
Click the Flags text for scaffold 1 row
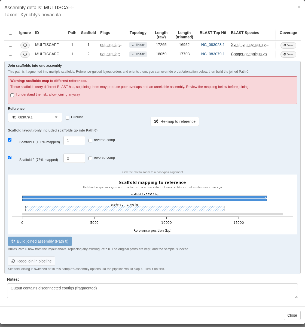click(112, 45)
